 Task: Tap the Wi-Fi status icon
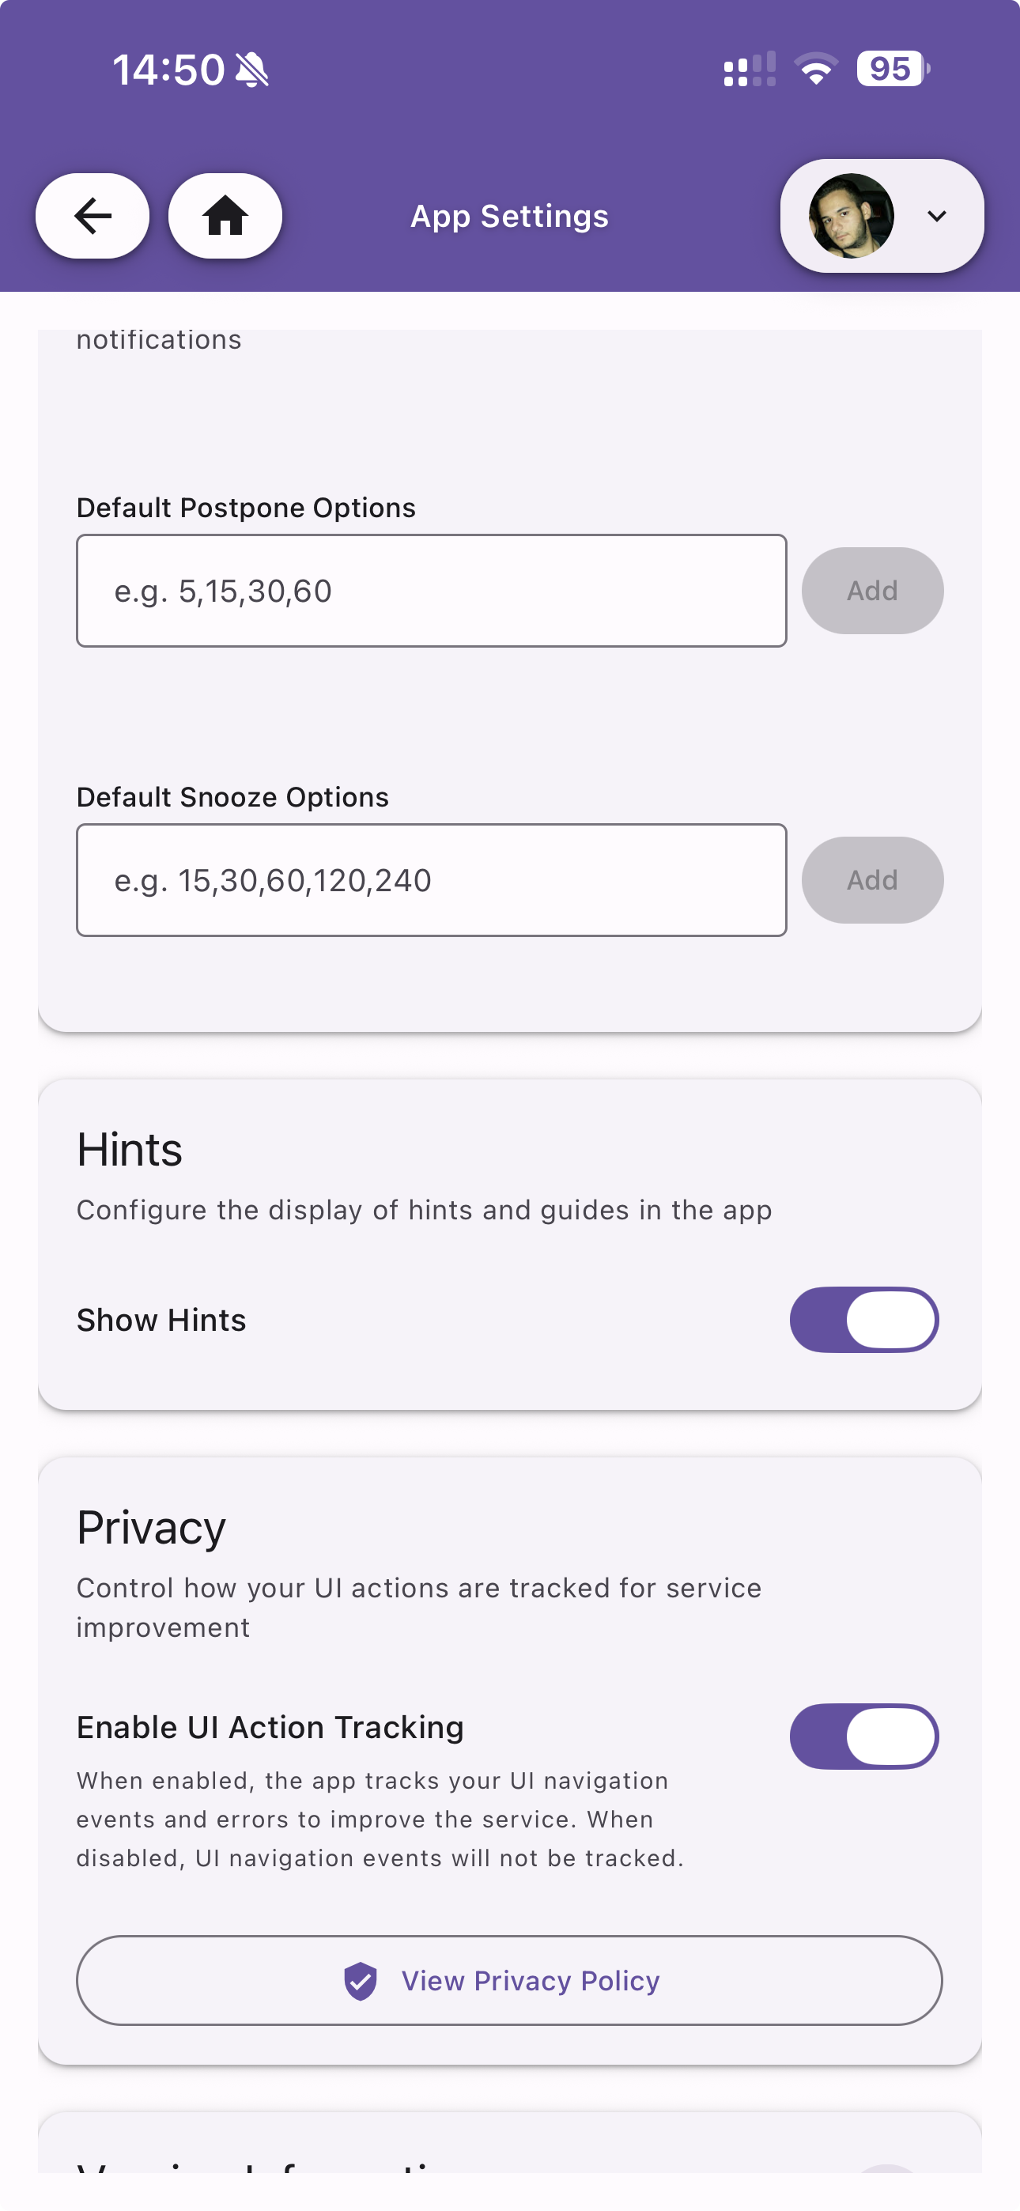click(816, 69)
